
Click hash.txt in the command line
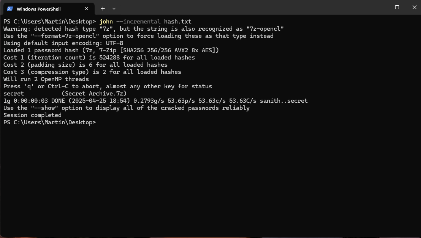coord(178,22)
